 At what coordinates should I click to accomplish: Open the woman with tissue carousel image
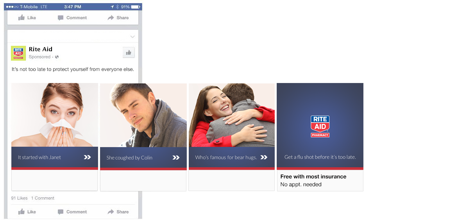55,115
